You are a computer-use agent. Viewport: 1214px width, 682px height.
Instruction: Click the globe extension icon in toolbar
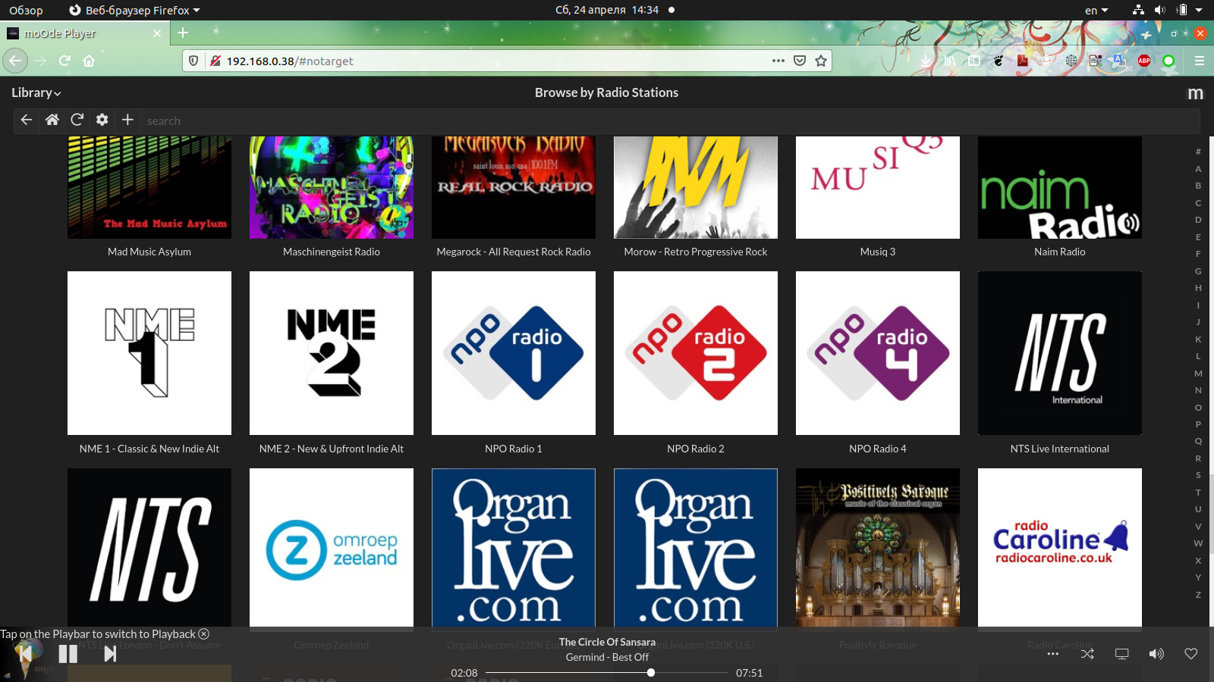(x=1071, y=61)
